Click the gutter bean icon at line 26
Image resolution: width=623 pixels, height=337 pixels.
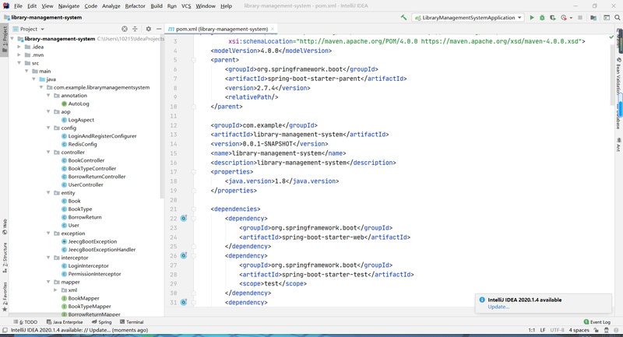coord(184,255)
